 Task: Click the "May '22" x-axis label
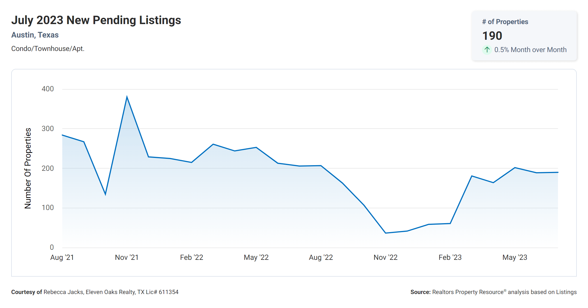pyautogui.click(x=256, y=258)
